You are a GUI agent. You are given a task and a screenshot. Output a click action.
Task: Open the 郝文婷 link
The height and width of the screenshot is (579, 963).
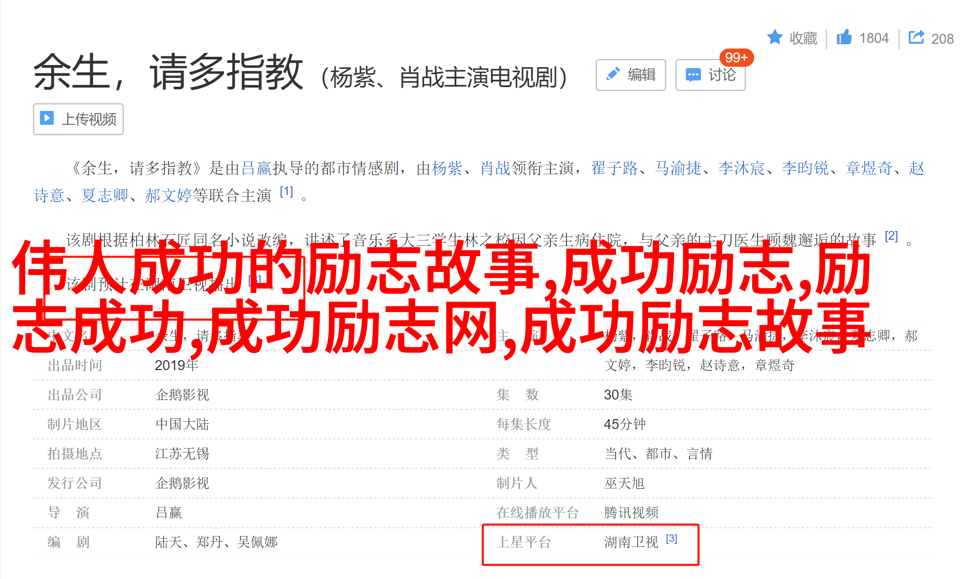[x=168, y=195]
